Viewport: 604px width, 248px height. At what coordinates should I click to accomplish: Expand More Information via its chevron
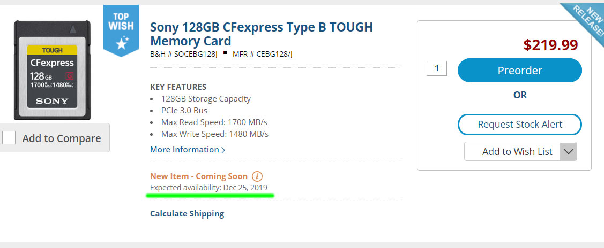click(223, 150)
